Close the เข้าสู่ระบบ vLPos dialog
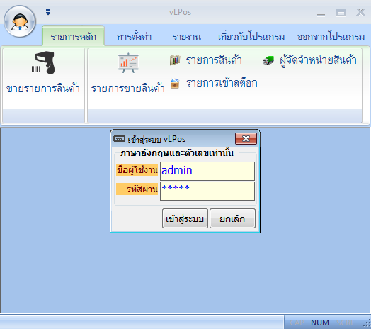Image resolution: width=371 pixels, height=329 pixels. pos(246,138)
